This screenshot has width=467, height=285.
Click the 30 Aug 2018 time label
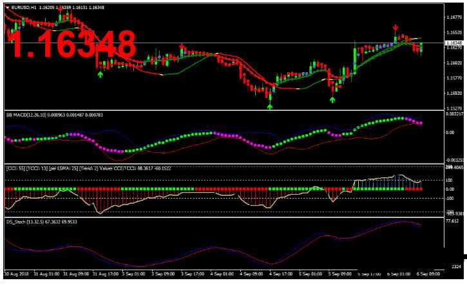17,273
